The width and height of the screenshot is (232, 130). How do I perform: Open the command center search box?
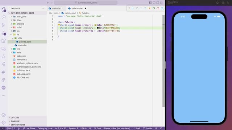(86, 3)
